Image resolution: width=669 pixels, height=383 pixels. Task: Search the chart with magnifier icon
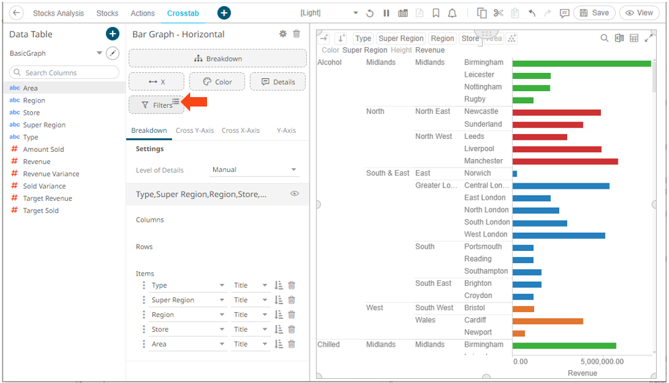tap(604, 38)
